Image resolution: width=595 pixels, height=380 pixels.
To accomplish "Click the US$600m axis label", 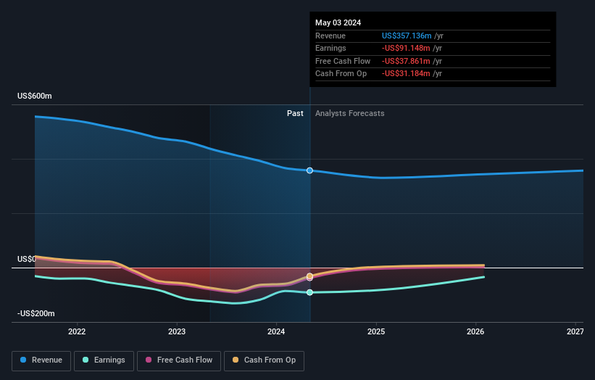I will click(35, 96).
